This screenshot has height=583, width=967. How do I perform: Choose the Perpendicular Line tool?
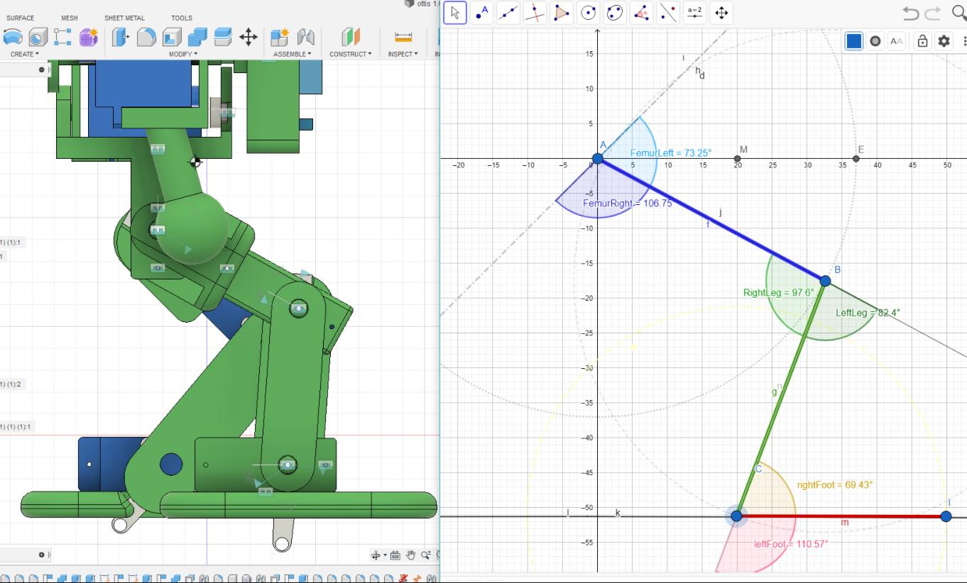(535, 13)
